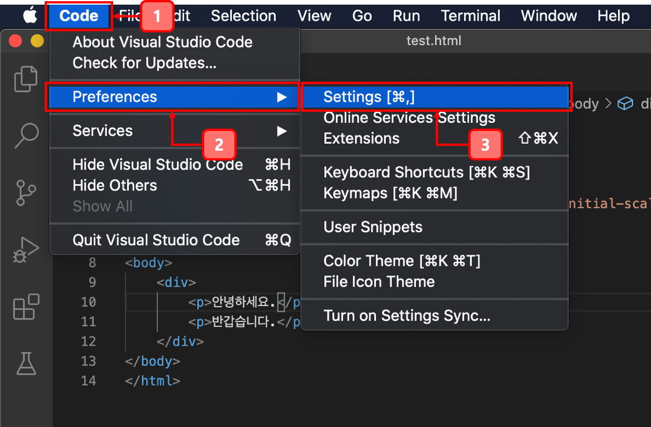651x427 pixels.
Task: Click line number 8 in gutter
Action: [x=92, y=263]
